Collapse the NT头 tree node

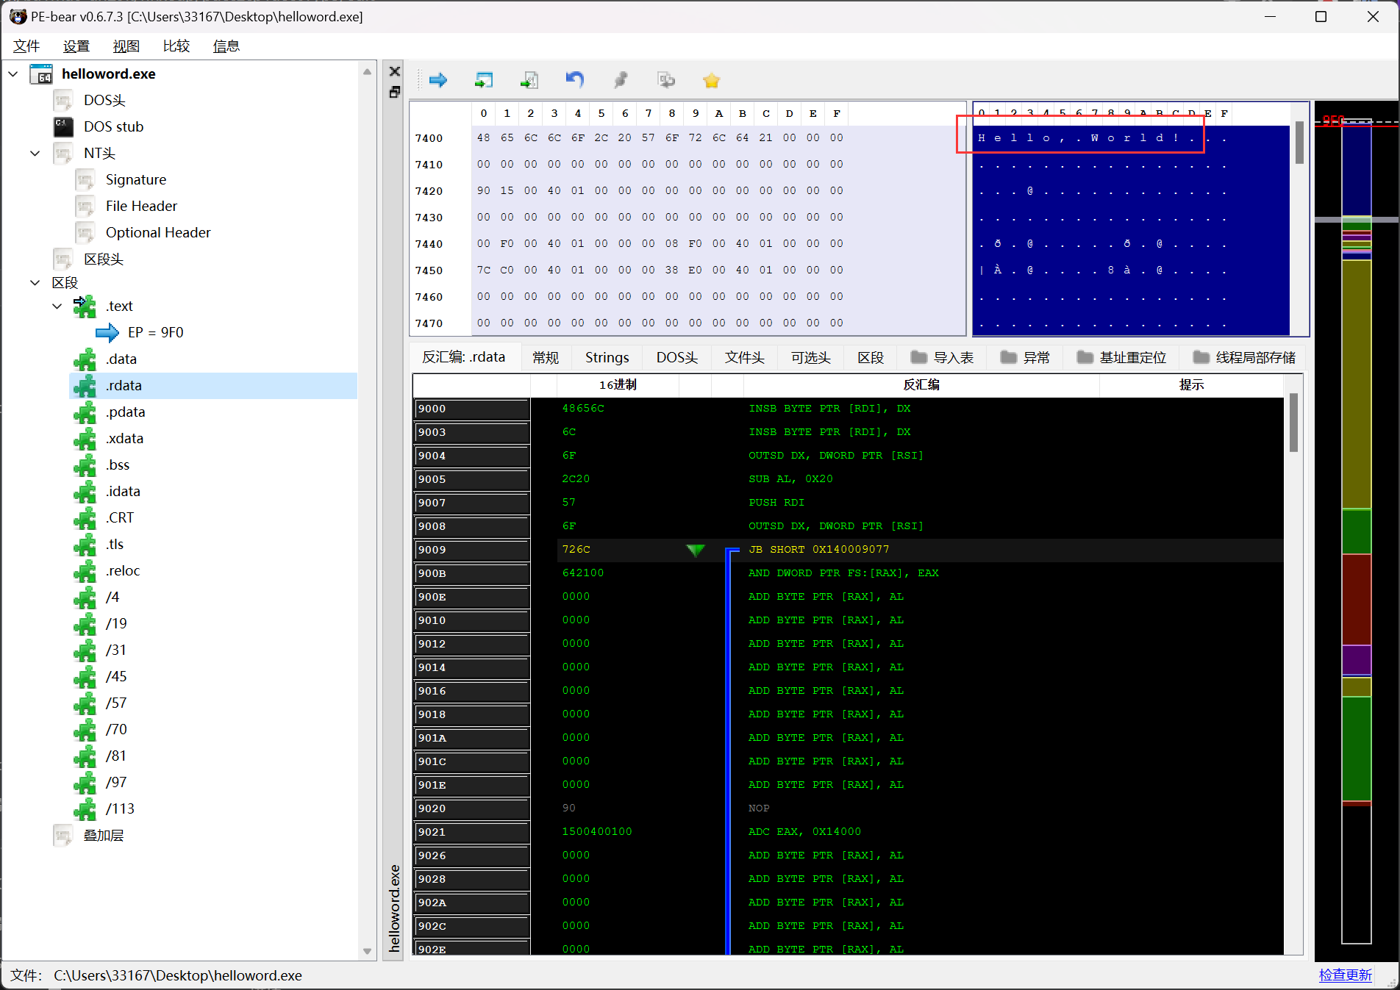coord(35,153)
